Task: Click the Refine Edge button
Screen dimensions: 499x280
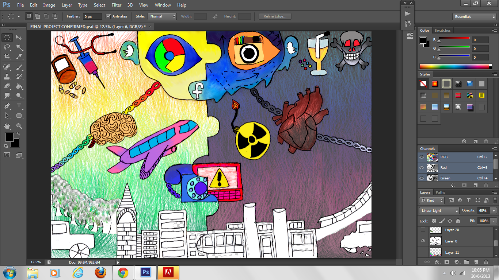Action: (x=275, y=16)
